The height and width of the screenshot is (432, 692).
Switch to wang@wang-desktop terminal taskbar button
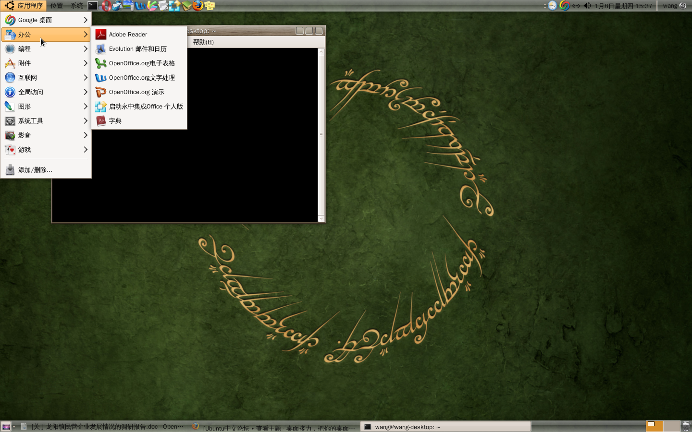446,426
